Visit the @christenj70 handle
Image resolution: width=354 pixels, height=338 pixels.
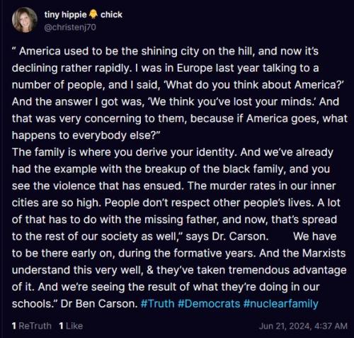point(70,28)
